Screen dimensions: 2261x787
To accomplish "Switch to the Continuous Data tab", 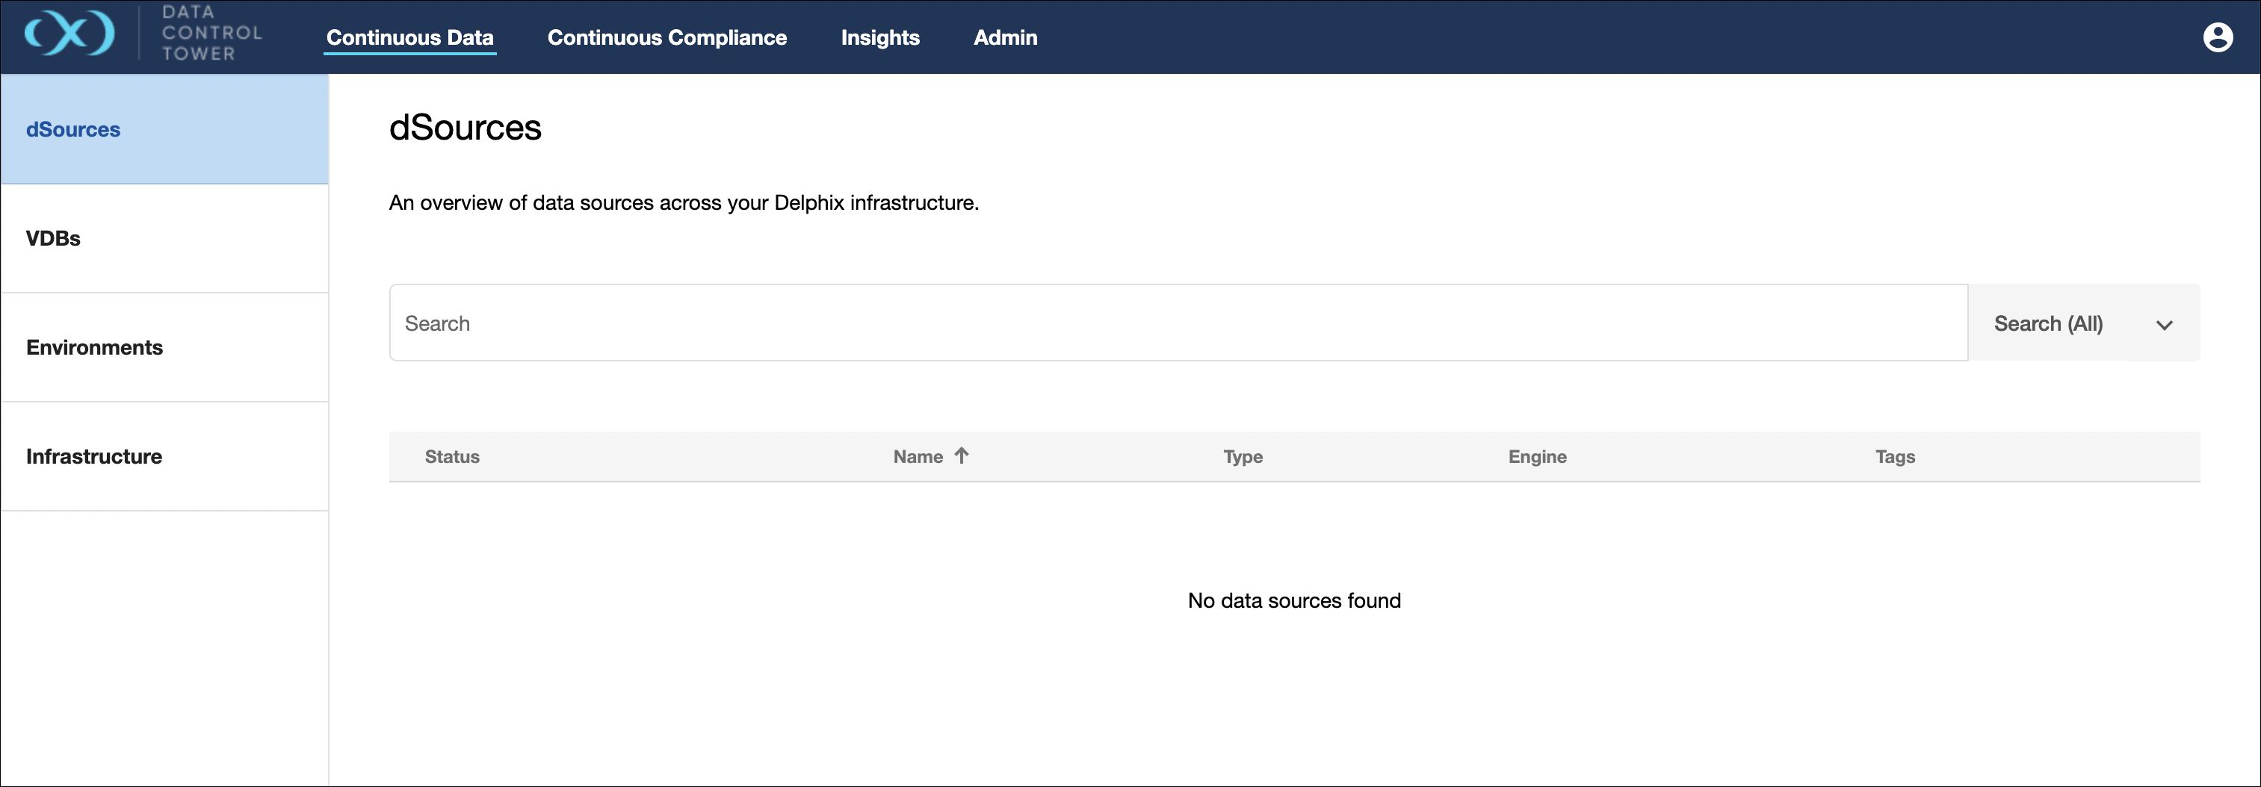I will pos(409,38).
